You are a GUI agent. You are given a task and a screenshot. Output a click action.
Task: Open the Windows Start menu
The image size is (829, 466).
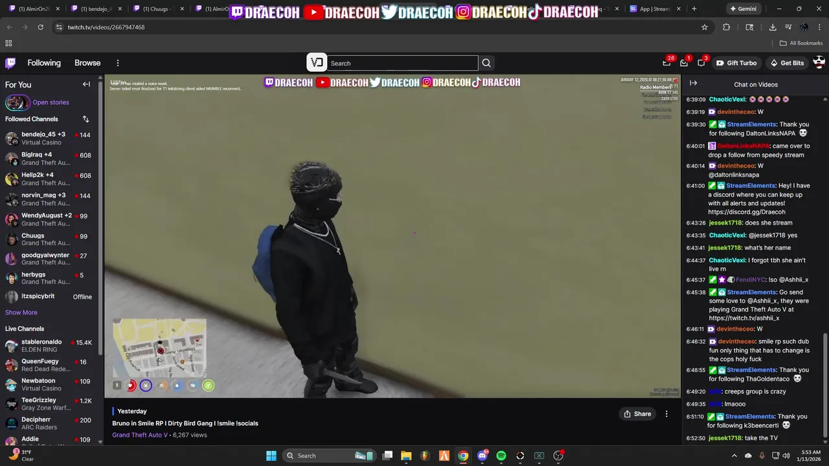(271, 456)
